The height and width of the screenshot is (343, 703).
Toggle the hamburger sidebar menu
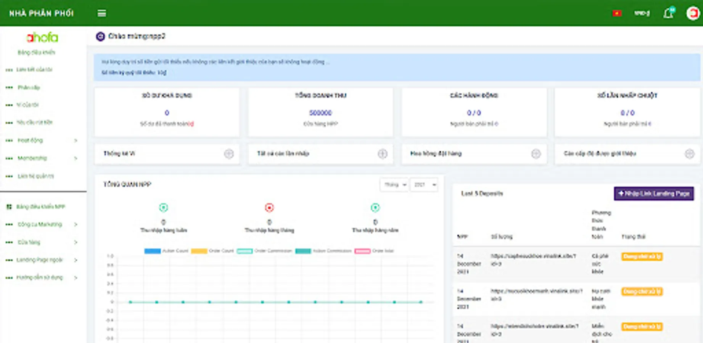[102, 13]
